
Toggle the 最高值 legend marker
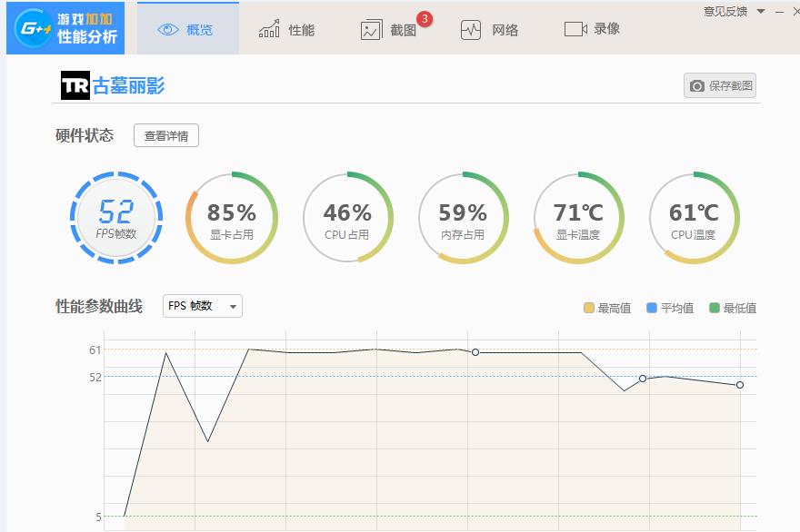coord(591,309)
